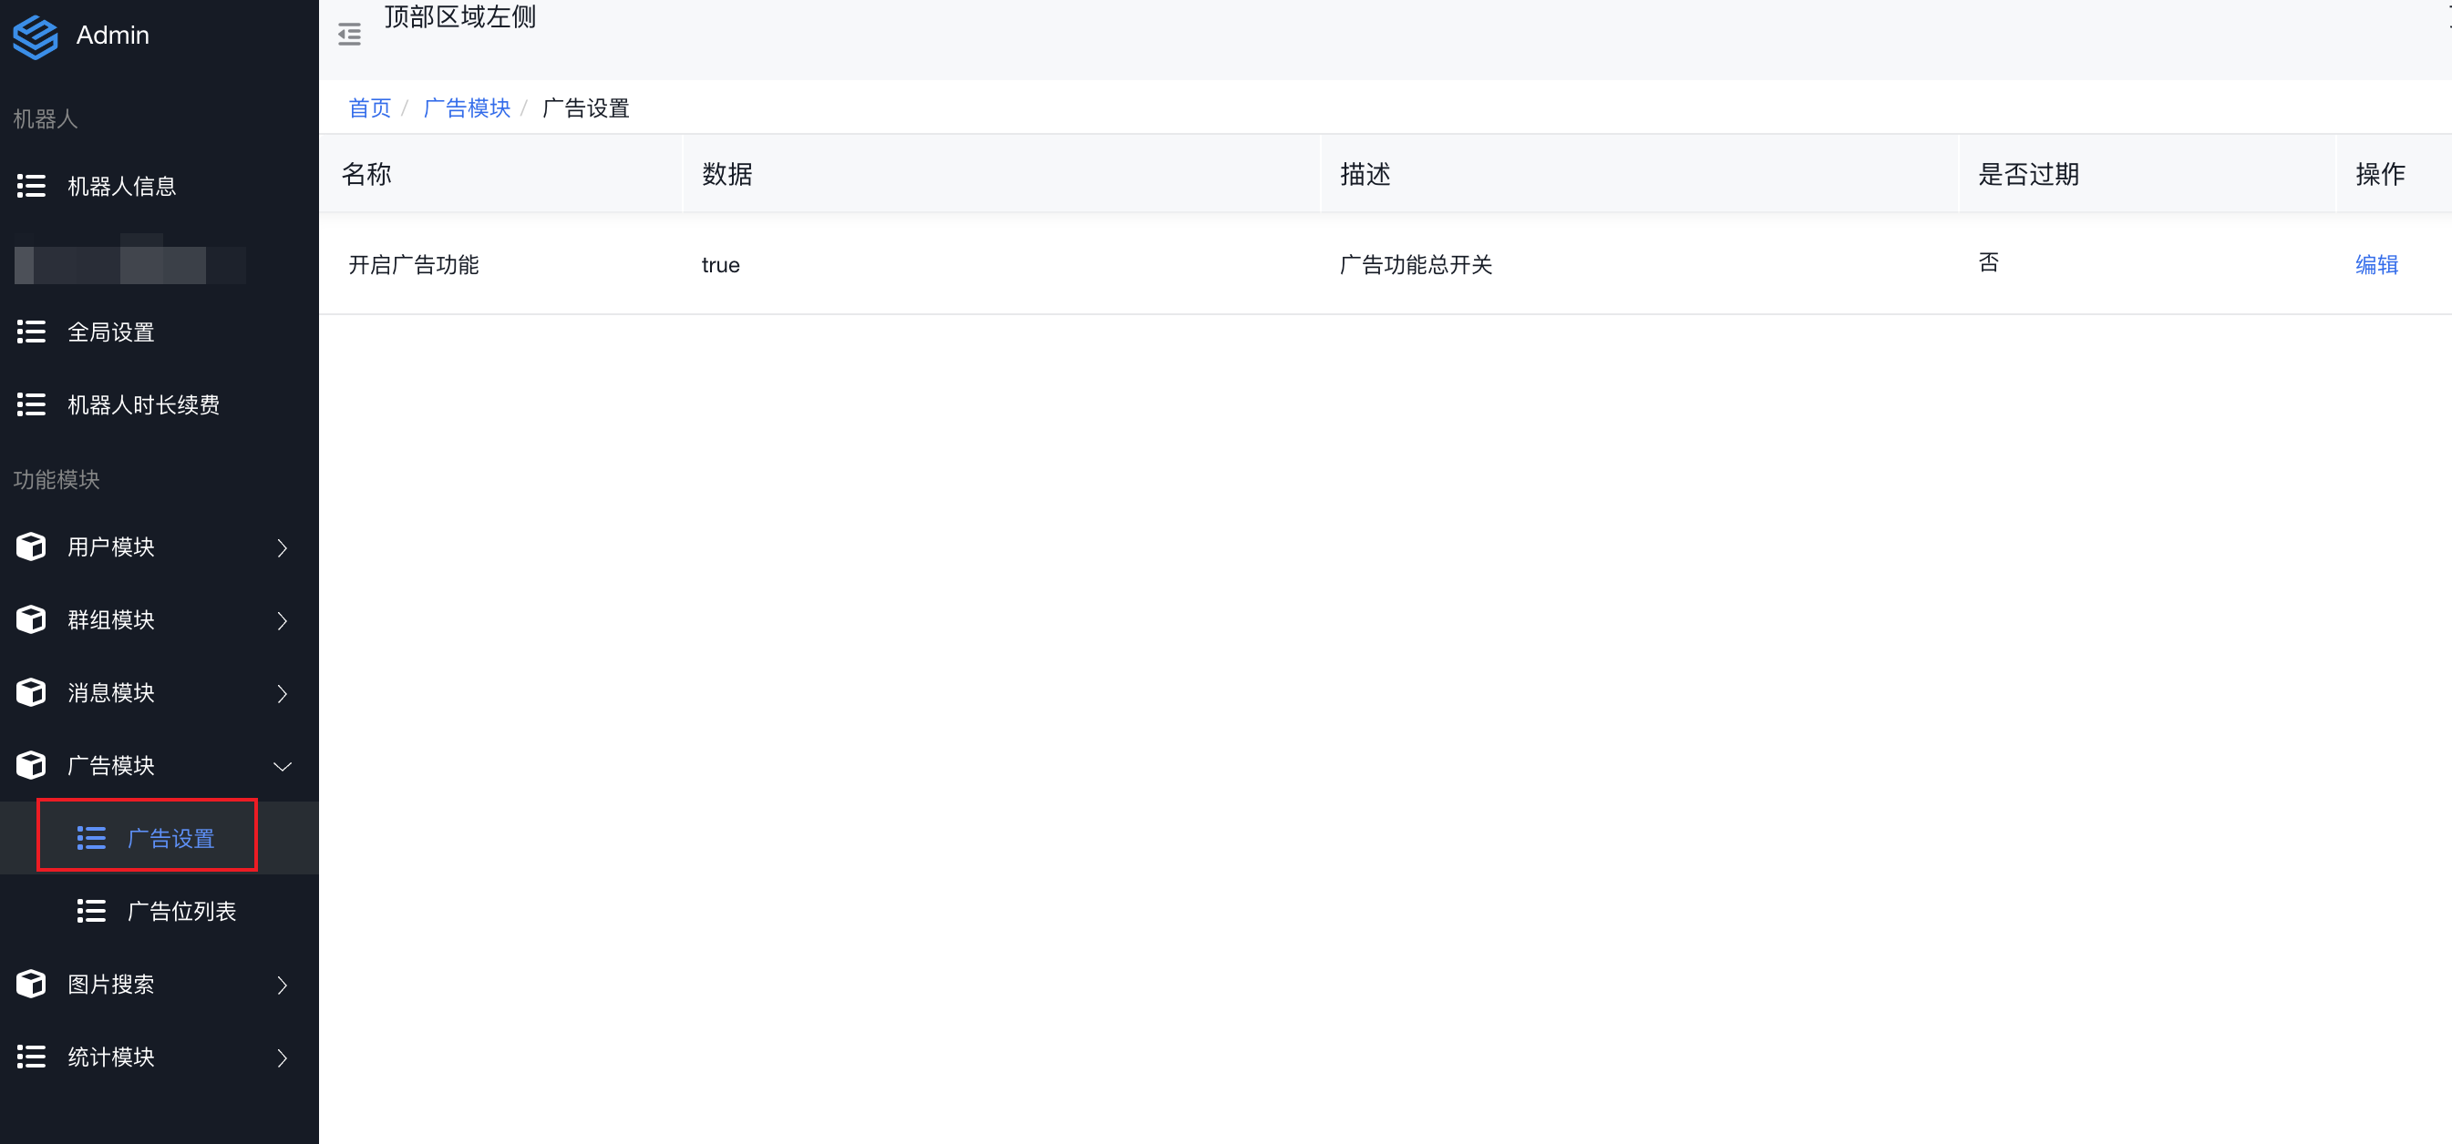This screenshot has width=2452, height=1144.
Task: Collapse the 广告模块 chevron arrow
Action: point(282,765)
